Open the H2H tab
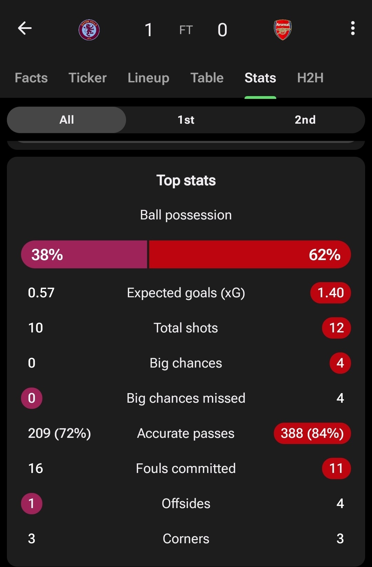 pos(310,78)
